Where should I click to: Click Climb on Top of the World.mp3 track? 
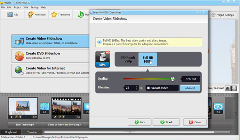pyautogui.click(x=64, y=125)
